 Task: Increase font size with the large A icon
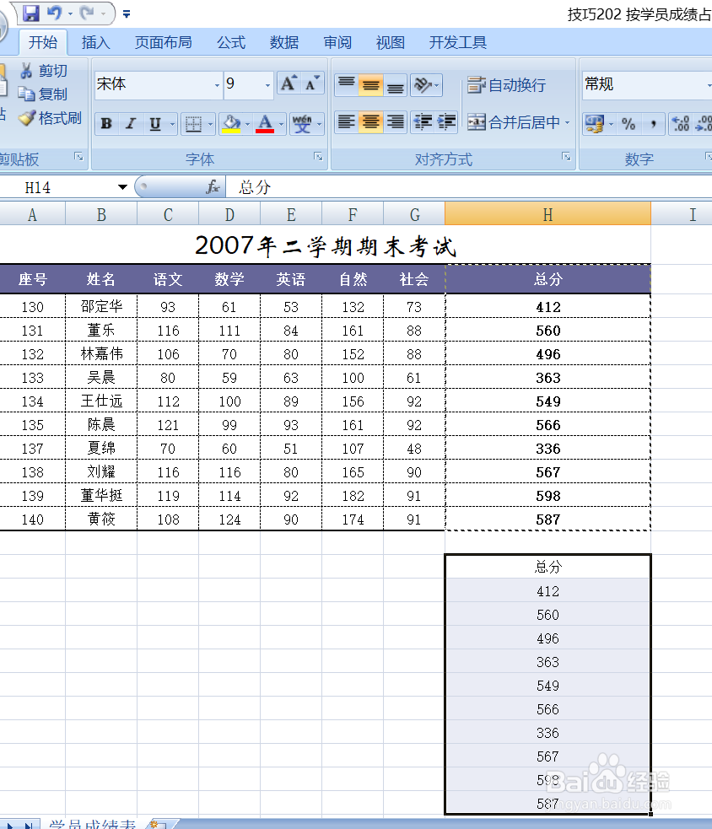(x=289, y=84)
